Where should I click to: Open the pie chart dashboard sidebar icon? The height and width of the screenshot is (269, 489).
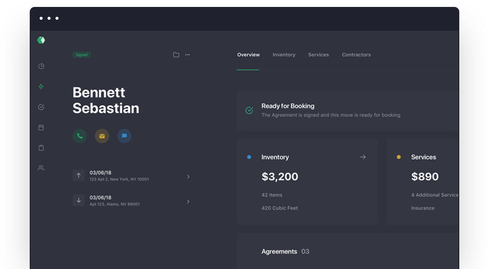pyautogui.click(x=41, y=66)
